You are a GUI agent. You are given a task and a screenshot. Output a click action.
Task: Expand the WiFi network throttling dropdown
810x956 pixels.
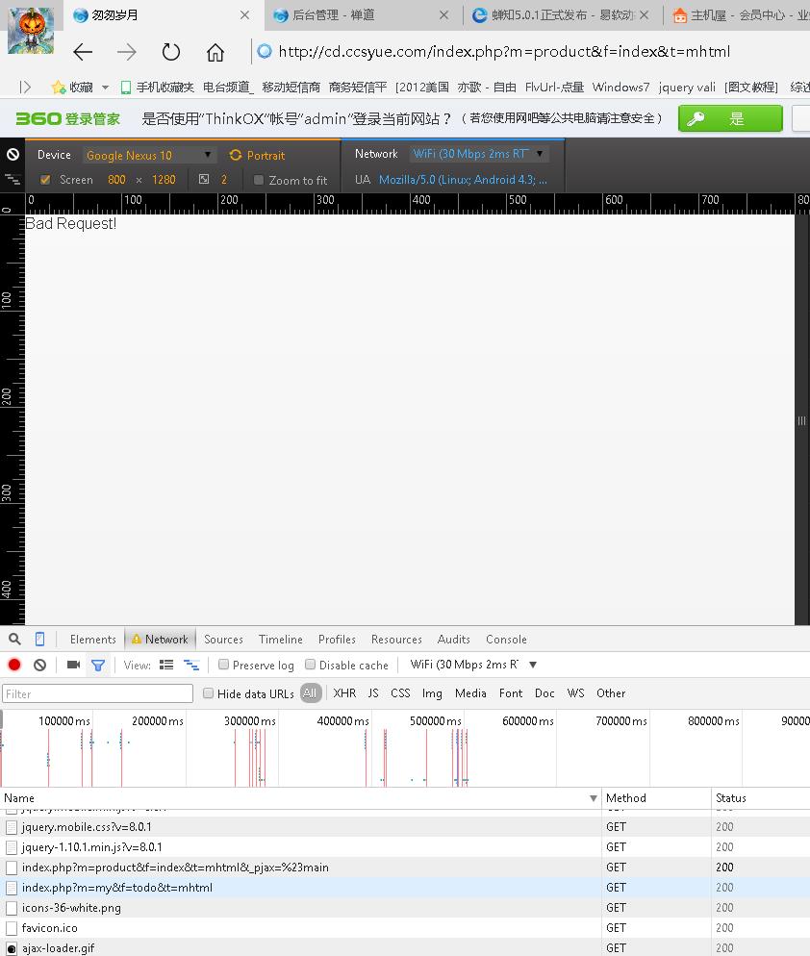tap(478, 154)
